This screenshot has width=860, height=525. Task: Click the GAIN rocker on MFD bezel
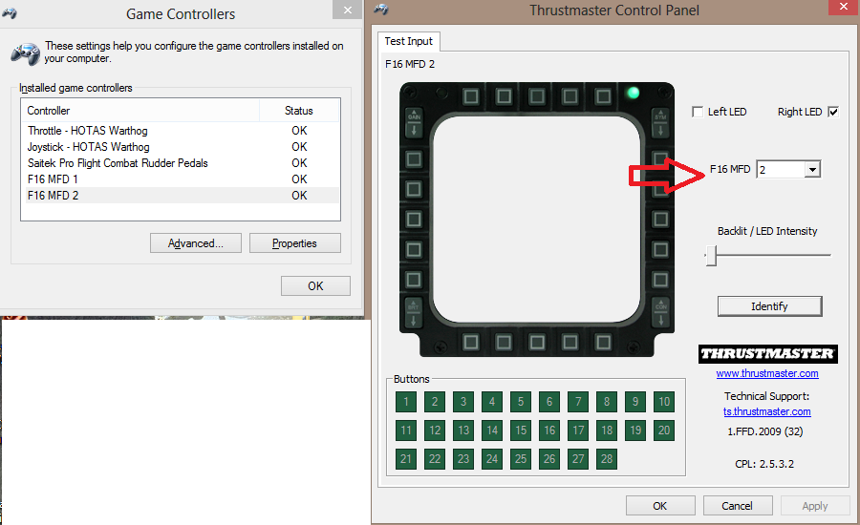pyautogui.click(x=414, y=123)
